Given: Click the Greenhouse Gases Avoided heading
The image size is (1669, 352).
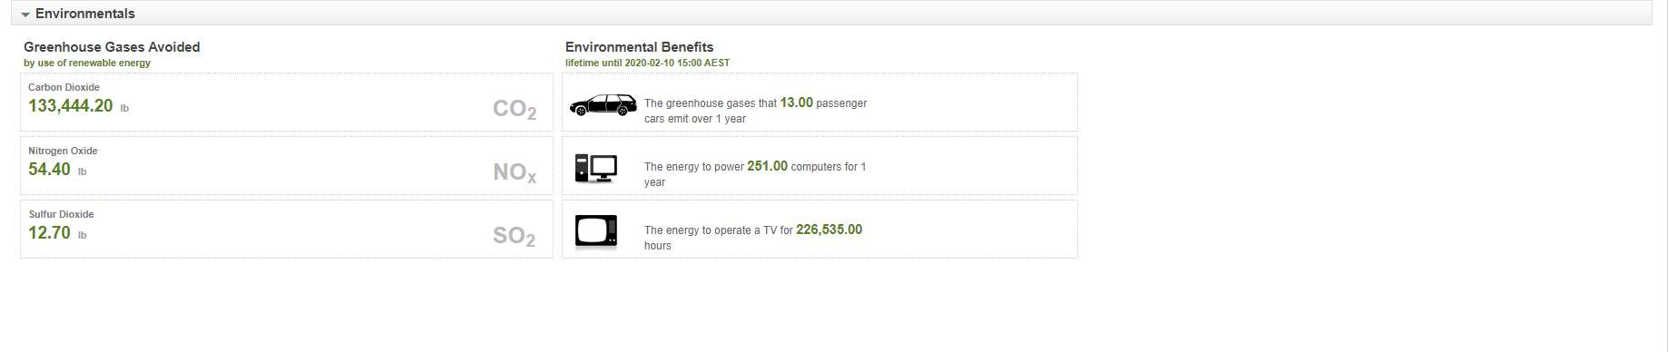Looking at the screenshot, I should pyautogui.click(x=112, y=47).
